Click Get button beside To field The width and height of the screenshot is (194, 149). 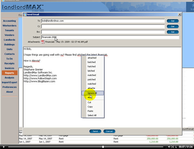[x=172, y=21]
